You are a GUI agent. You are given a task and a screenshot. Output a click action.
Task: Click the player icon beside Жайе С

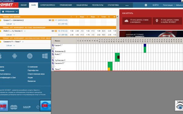(53, 54)
